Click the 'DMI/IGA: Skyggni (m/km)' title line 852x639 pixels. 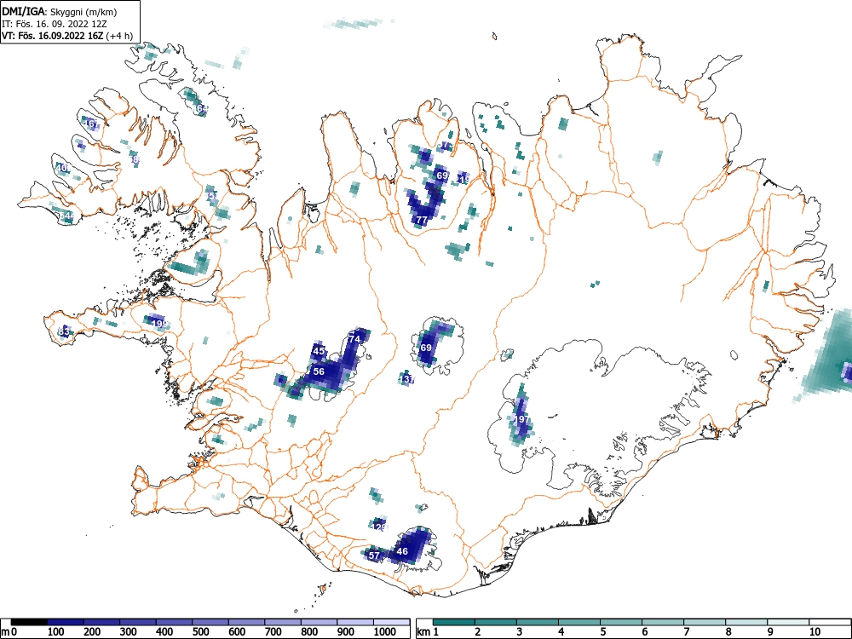(x=60, y=12)
